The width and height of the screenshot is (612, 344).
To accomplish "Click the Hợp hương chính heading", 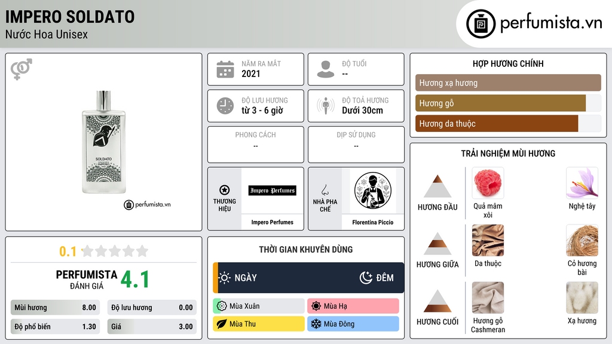I will [x=508, y=63].
